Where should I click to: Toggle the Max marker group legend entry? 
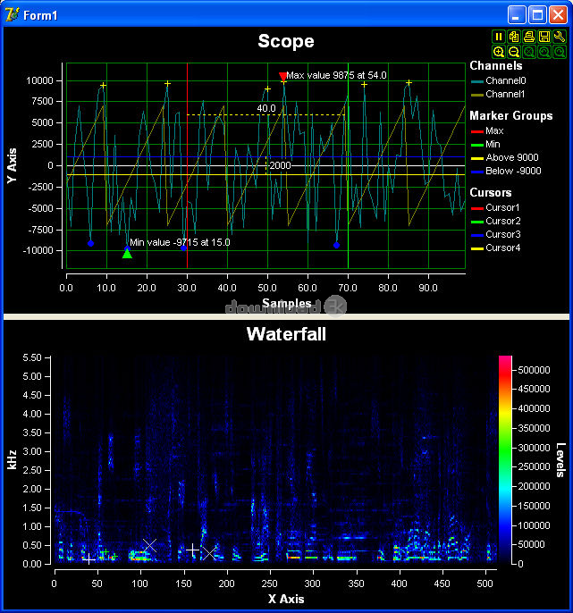pyautogui.click(x=493, y=130)
